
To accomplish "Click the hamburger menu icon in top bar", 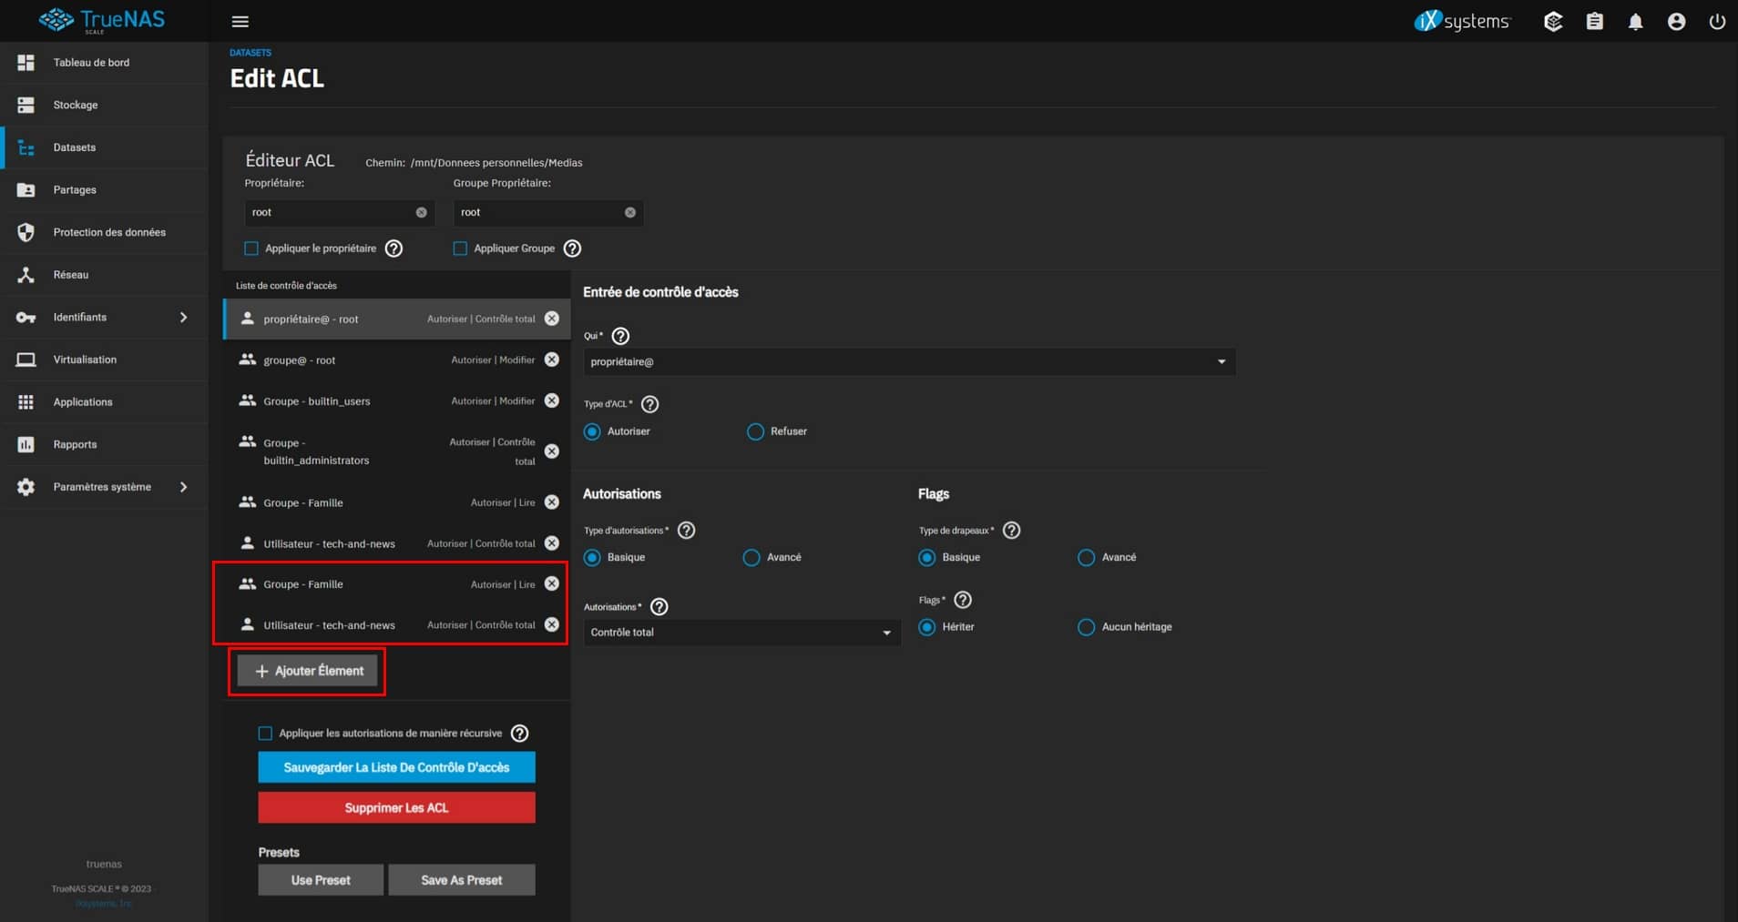I will pyautogui.click(x=240, y=22).
